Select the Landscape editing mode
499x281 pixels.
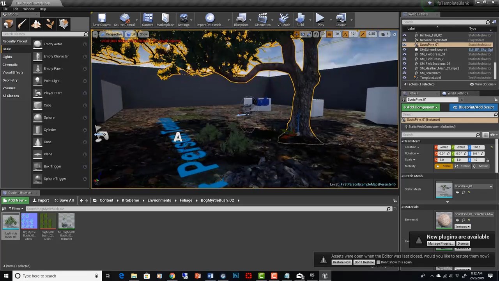[36, 24]
